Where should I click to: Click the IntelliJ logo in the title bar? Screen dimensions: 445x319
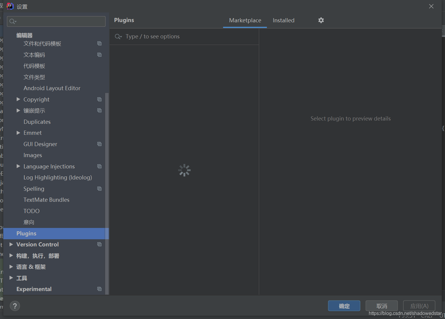click(10, 6)
